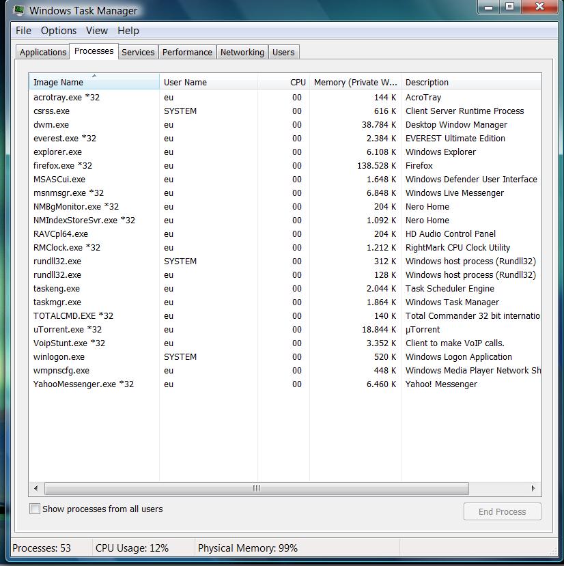
Task: Go to the Networking tab
Action: 242,53
